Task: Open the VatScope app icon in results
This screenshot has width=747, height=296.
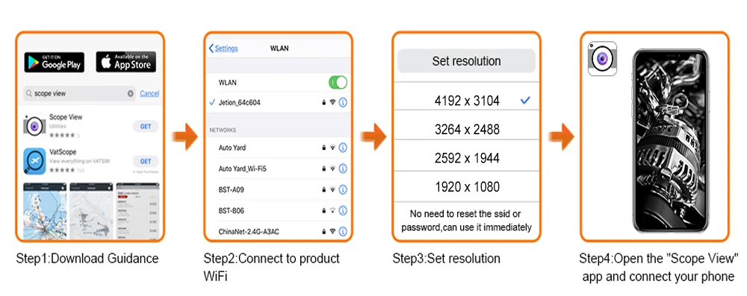Action: (34, 161)
